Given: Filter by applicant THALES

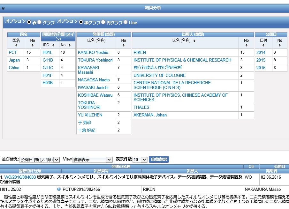Looking at the screenshot, I should (x=141, y=107).
